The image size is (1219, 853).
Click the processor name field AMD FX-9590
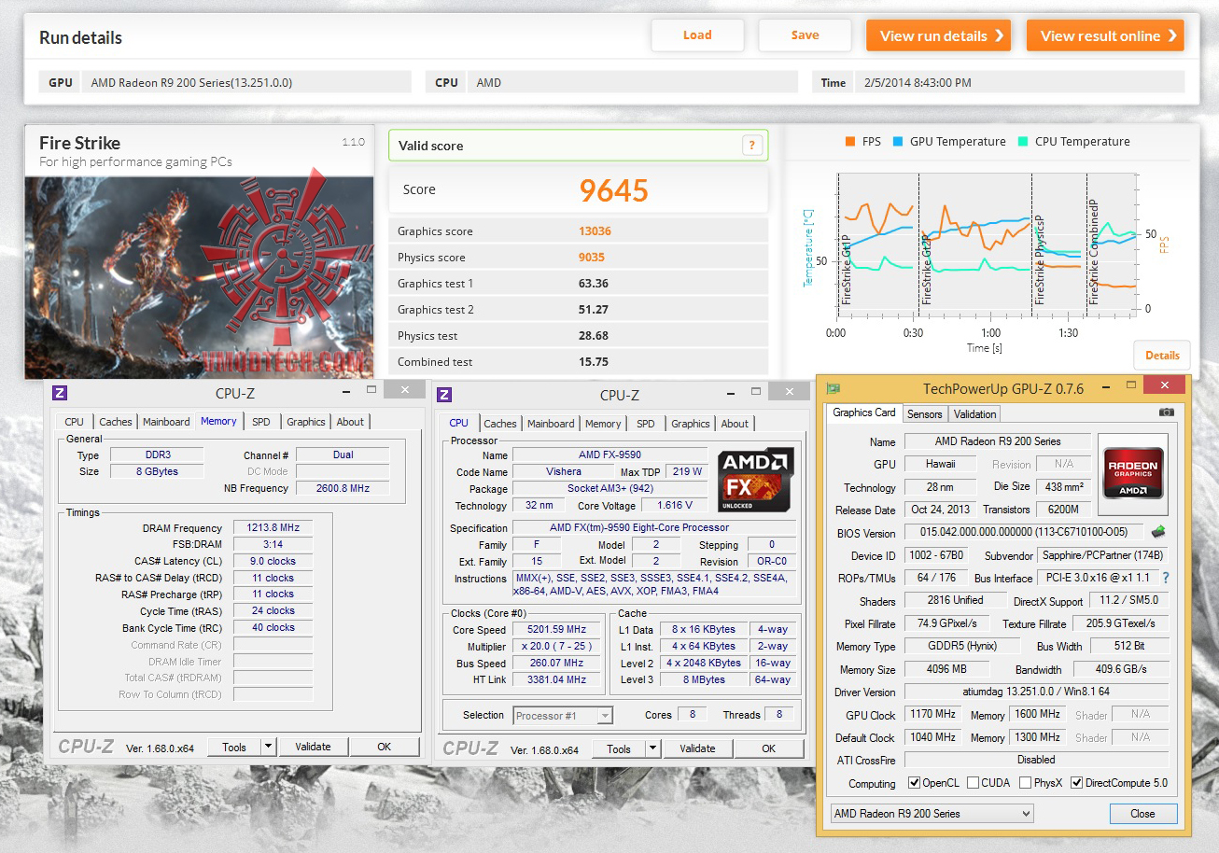pos(609,455)
